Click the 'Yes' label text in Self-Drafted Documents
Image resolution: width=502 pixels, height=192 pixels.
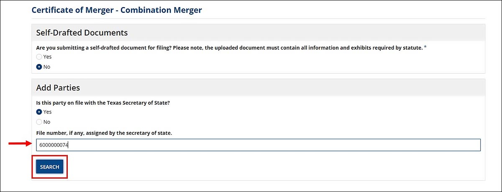(48, 57)
